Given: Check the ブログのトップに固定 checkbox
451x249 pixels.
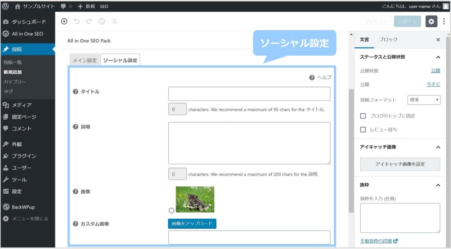Looking at the screenshot, I should pos(363,116).
